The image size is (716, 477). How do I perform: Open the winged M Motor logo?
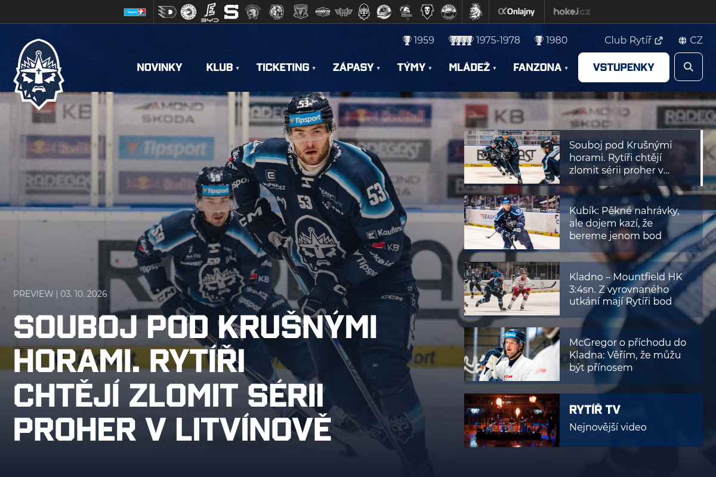tap(344, 11)
